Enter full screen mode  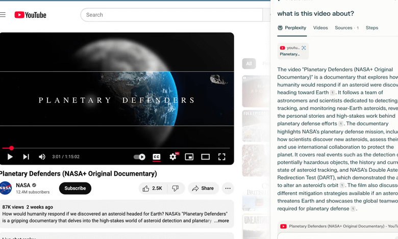coord(222,157)
